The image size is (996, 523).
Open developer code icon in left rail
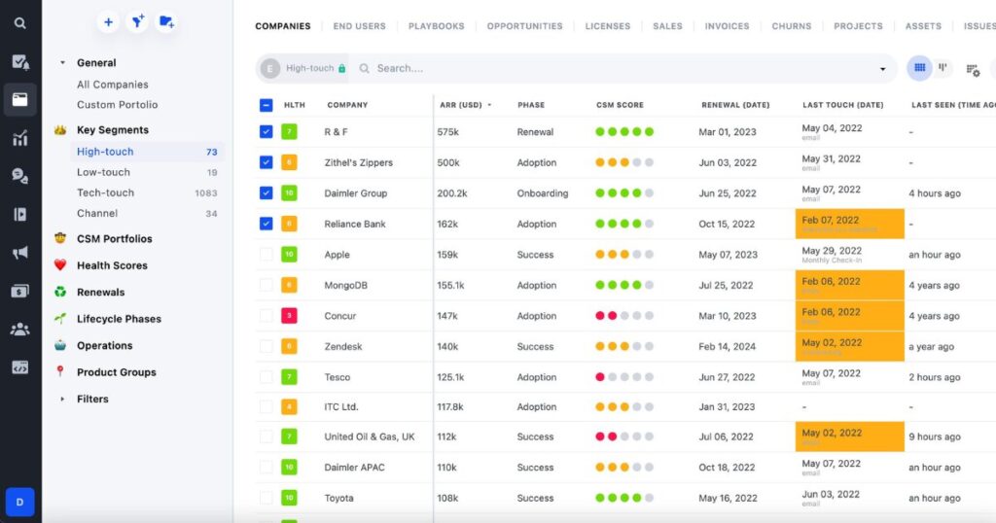click(19, 367)
